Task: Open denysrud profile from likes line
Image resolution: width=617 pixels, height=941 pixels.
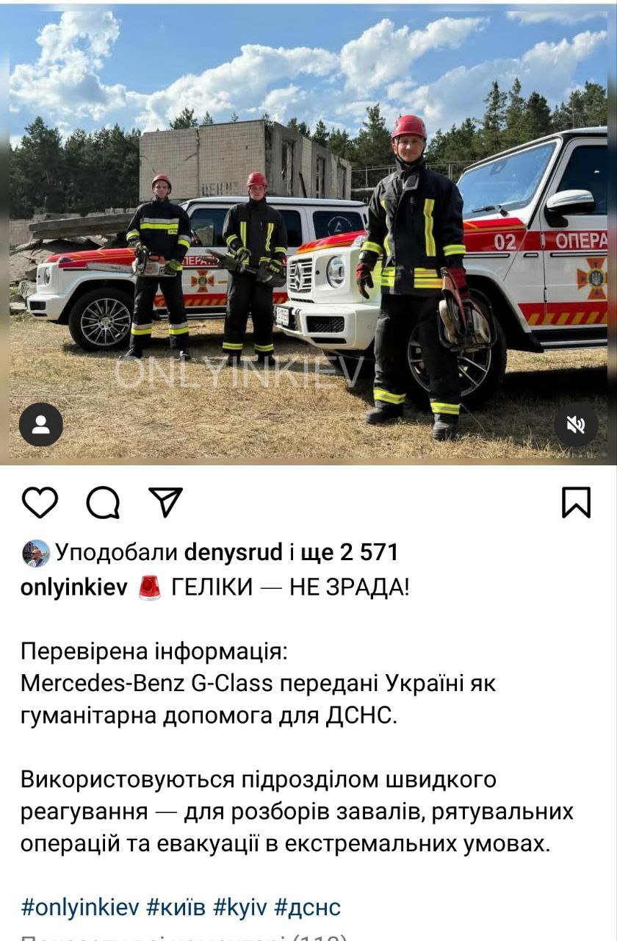Action: (233, 552)
